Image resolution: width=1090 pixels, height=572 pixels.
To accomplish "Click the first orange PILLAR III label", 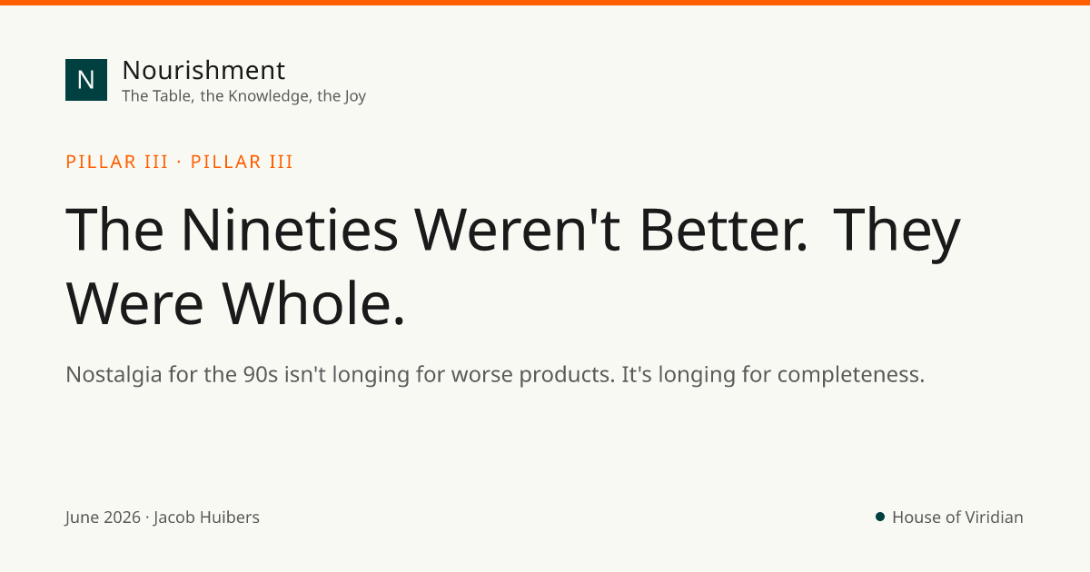I will [x=117, y=163].
